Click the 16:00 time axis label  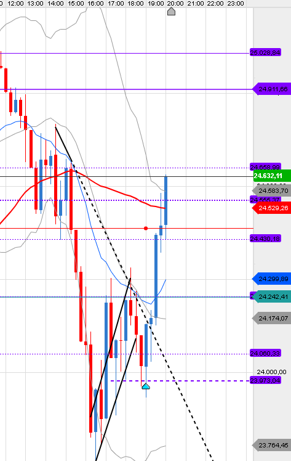tap(95, 4)
